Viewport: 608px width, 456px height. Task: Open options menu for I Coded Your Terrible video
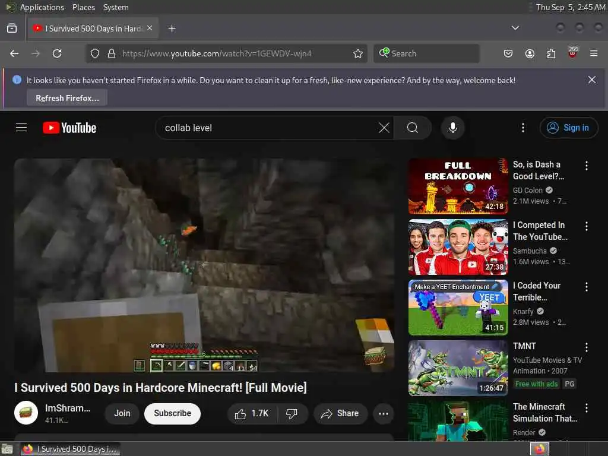(586, 287)
